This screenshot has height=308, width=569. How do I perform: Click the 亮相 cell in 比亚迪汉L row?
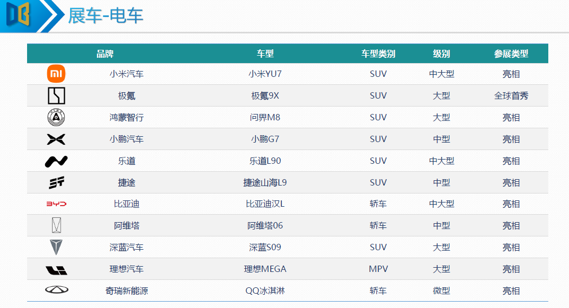(511, 204)
